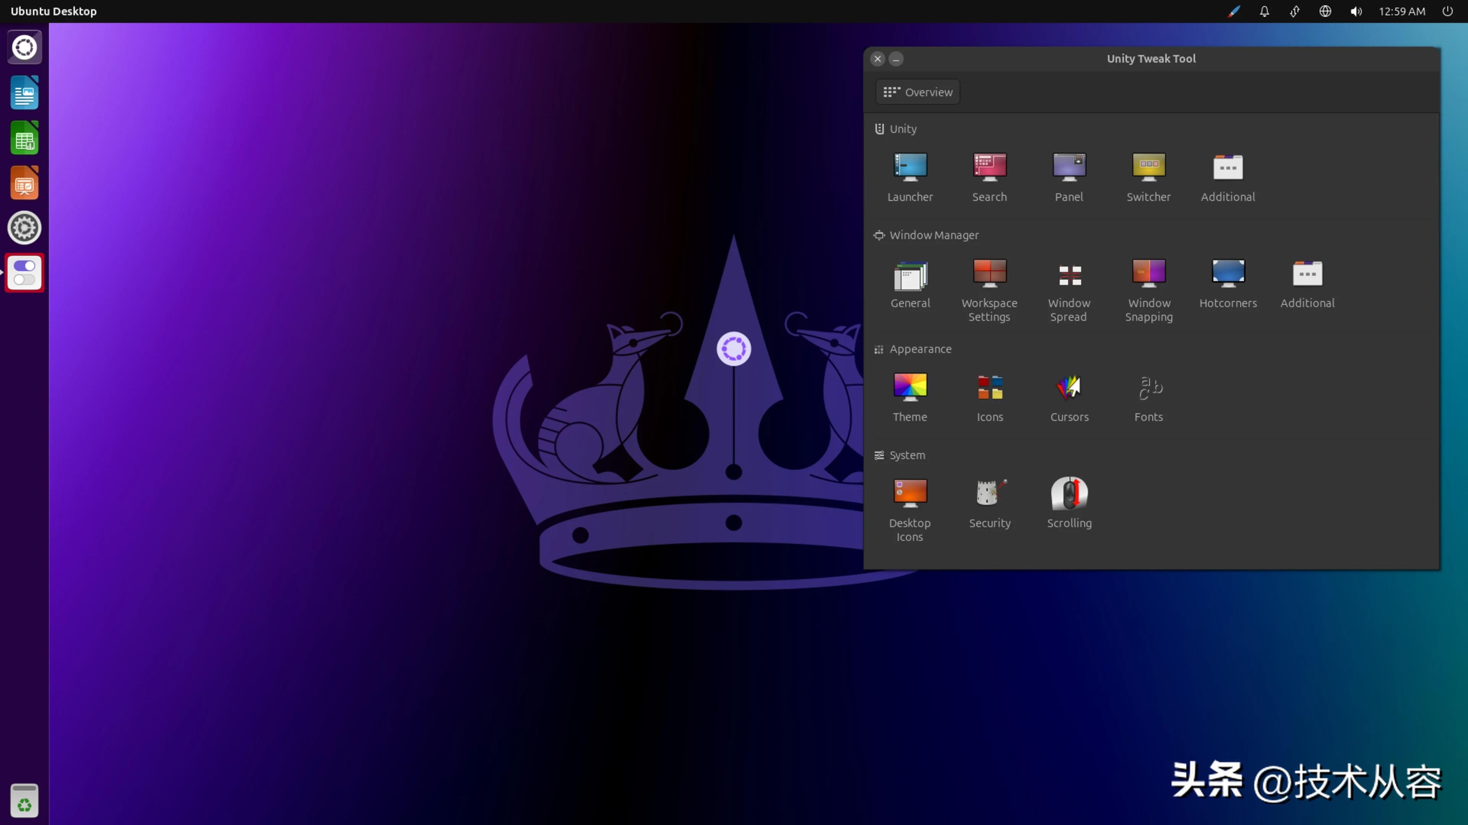Screen dimensions: 1468x825
Task: Open the Launcher settings in the Unity section
Action: click(x=910, y=176)
